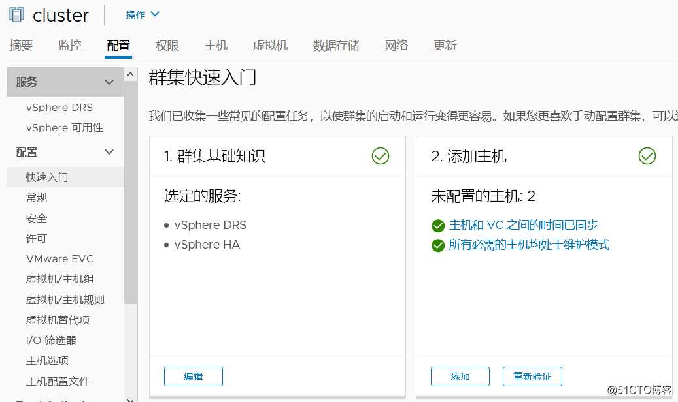Screen dimensions: 678x402
Task: Switch to the 监控 tab
Action: pos(69,45)
